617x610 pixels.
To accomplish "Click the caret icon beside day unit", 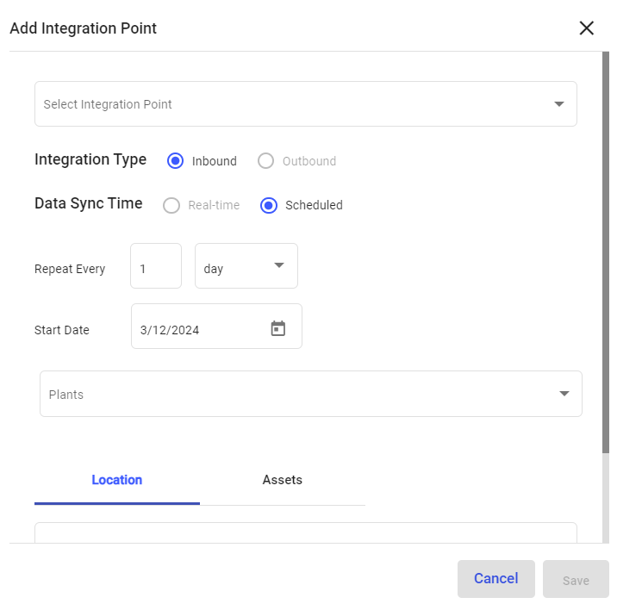I will coord(278,265).
